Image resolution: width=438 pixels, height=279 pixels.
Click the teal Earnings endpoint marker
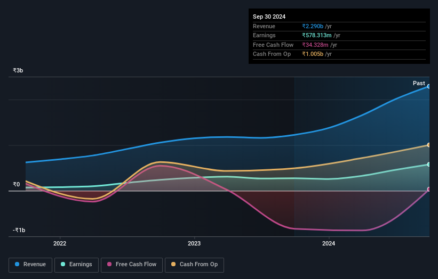click(429, 165)
